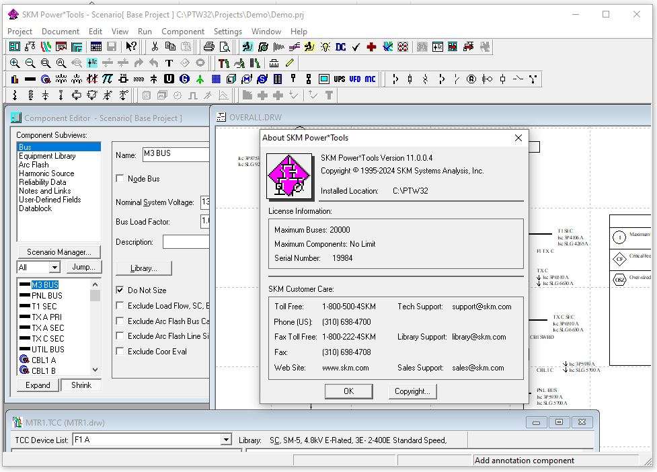657x472 pixels.
Task: Select the Equipment Library subview
Action: [x=47, y=156]
